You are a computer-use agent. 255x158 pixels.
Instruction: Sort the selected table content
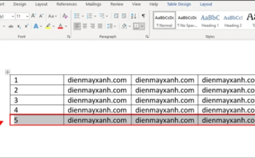pos(134,16)
